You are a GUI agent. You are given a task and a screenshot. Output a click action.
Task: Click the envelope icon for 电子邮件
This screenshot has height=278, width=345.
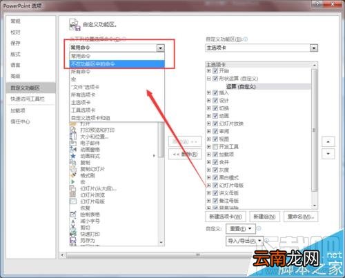coord(73,143)
